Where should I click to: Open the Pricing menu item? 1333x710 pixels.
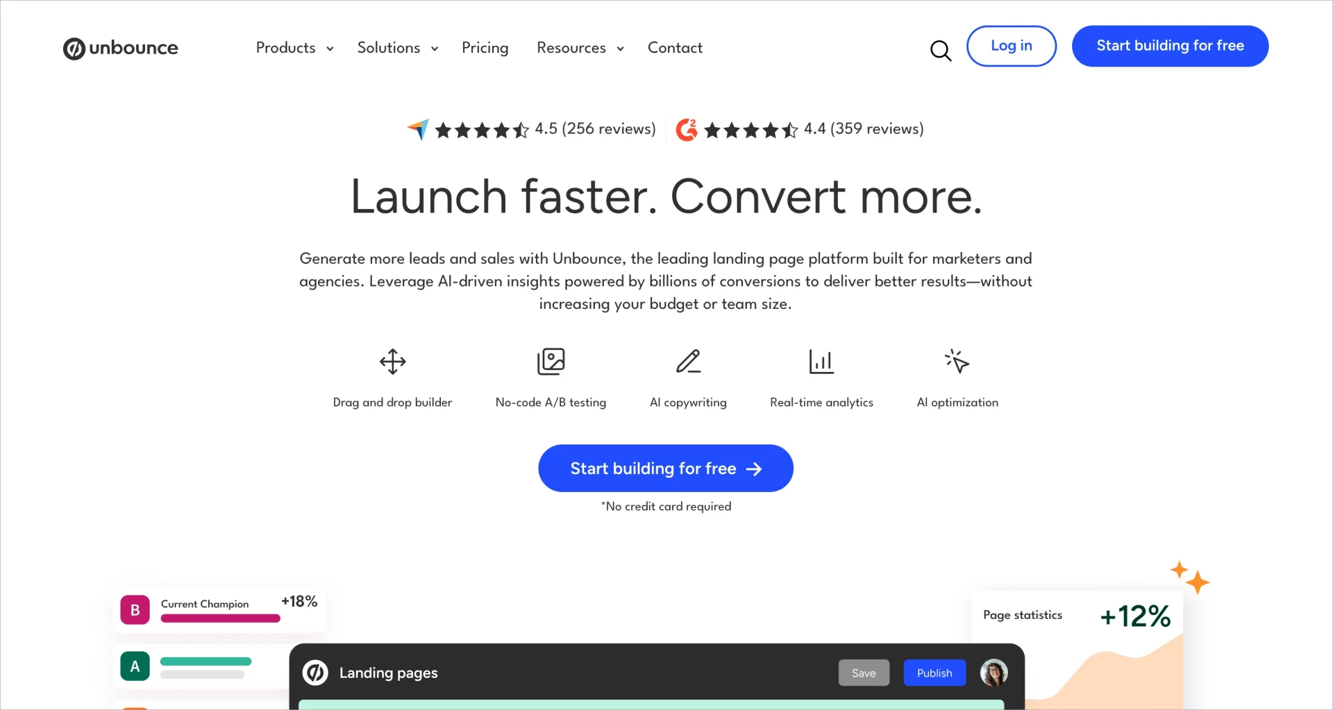click(x=485, y=48)
